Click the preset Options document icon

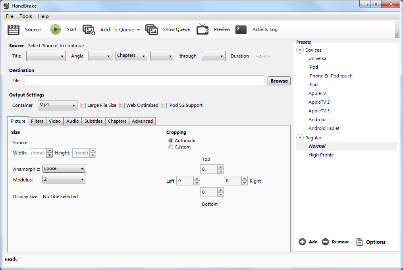point(359,242)
